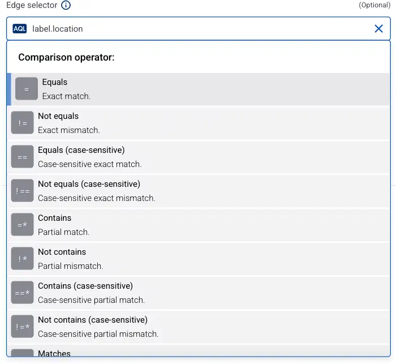Click the = symbol icon for Equals
Viewport: 397px width, 364px height.
click(27, 89)
